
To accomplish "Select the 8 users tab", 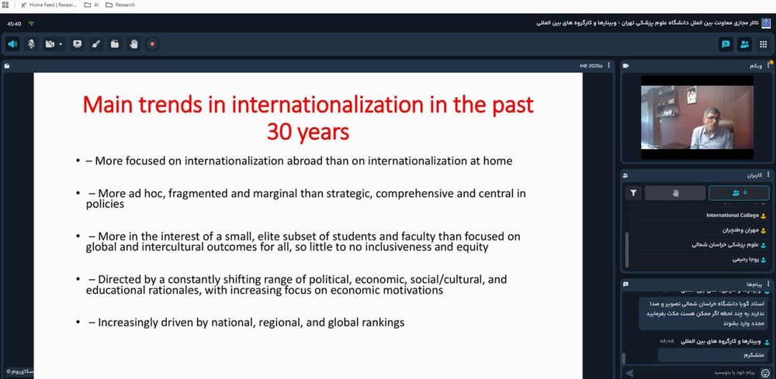I will (x=738, y=193).
